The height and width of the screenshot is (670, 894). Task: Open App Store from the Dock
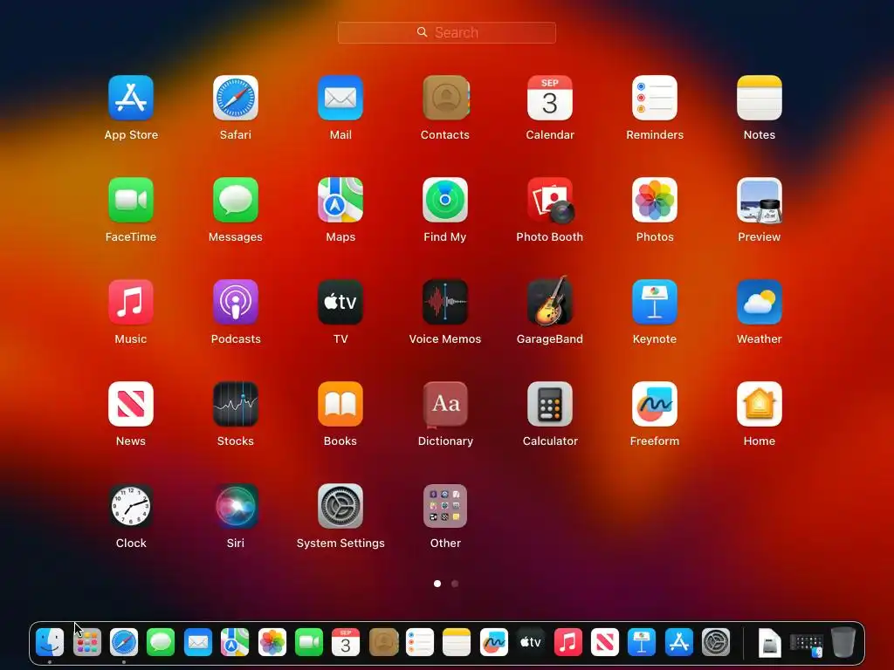click(x=679, y=642)
